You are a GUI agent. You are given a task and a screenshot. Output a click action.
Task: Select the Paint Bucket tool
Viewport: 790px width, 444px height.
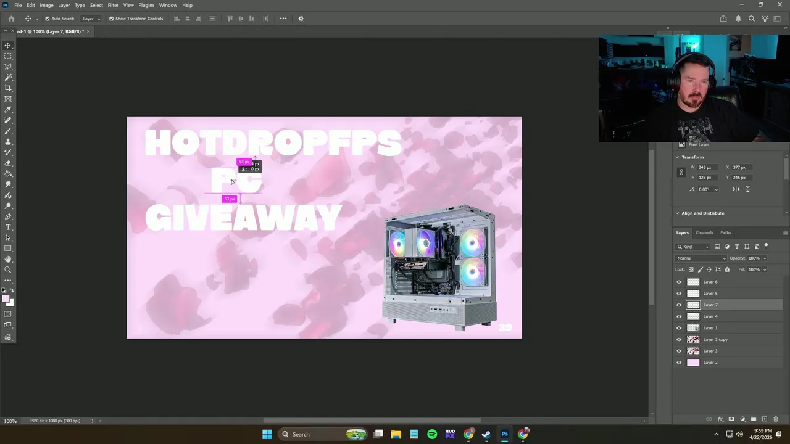click(x=8, y=174)
